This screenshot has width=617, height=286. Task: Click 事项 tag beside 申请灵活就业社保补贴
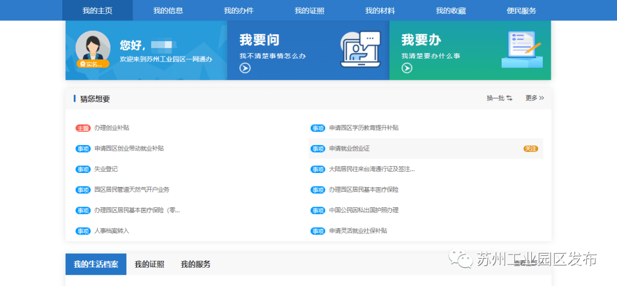(x=318, y=231)
